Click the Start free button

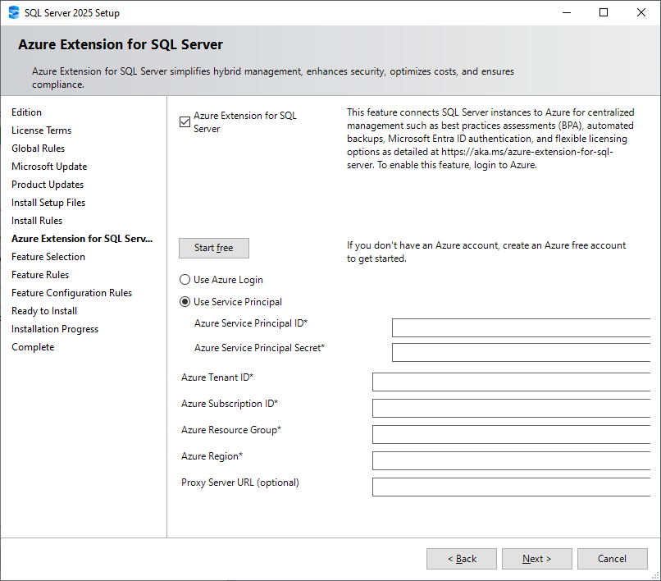214,248
